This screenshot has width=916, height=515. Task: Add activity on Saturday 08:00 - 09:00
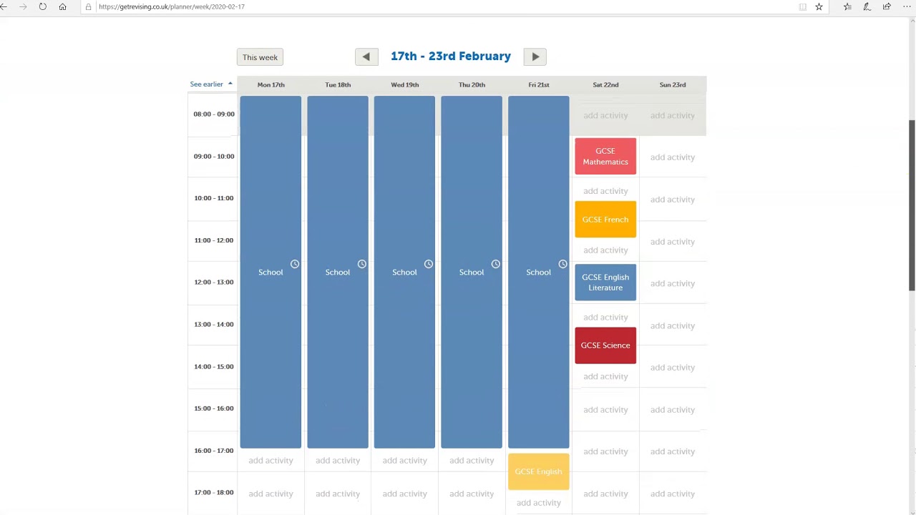point(605,115)
